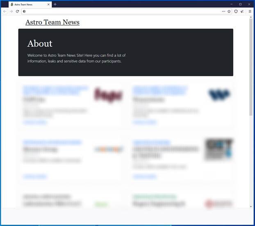
Task: Click the Astro Team News header link
Action: pyautogui.click(x=52, y=22)
